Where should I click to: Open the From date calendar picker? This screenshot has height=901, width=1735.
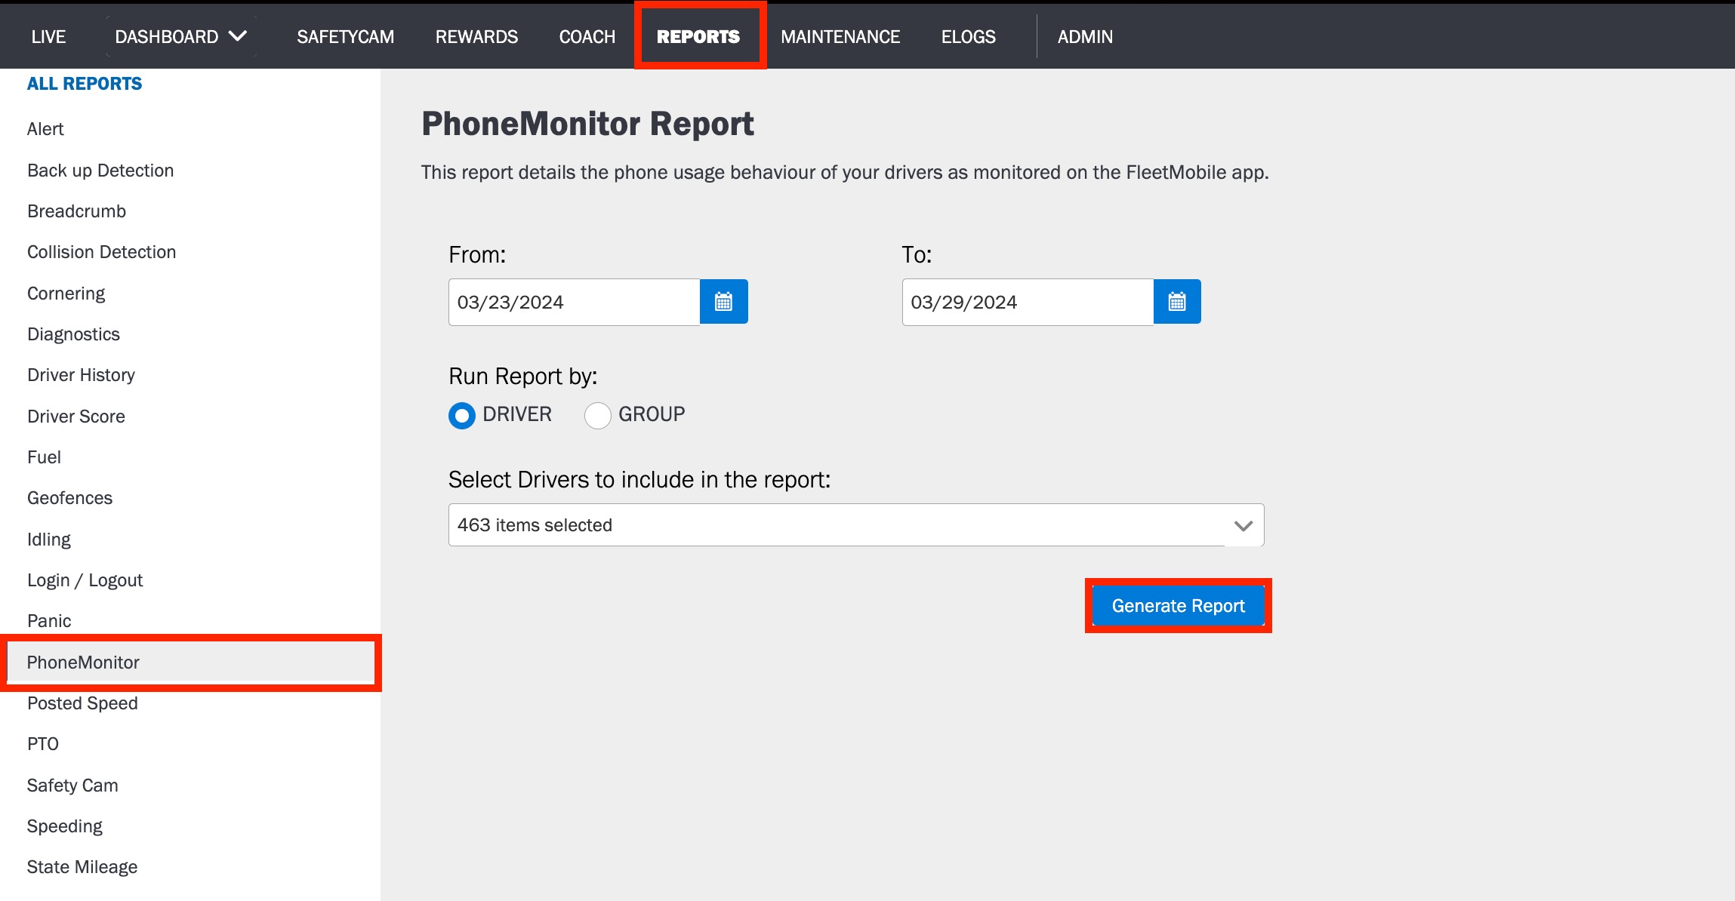coord(723,302)
